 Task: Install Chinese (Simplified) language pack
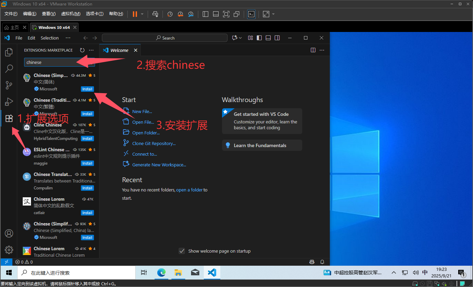pyautogui.click(x=87, y=89)
